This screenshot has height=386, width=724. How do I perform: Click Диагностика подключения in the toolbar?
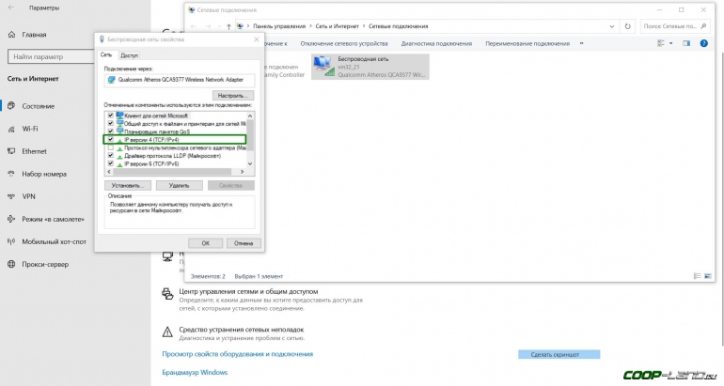click(x=438, y=43)
